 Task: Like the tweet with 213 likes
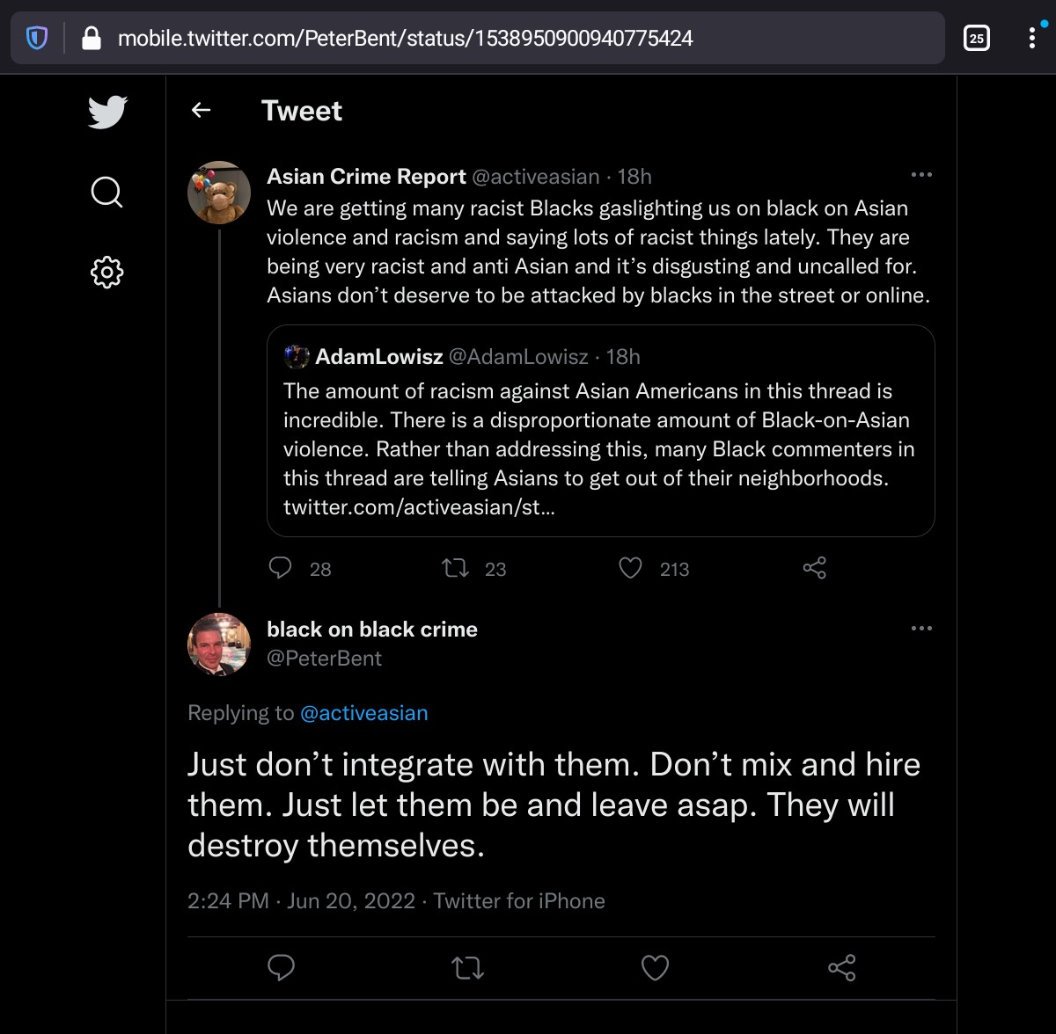click(630, 568)
